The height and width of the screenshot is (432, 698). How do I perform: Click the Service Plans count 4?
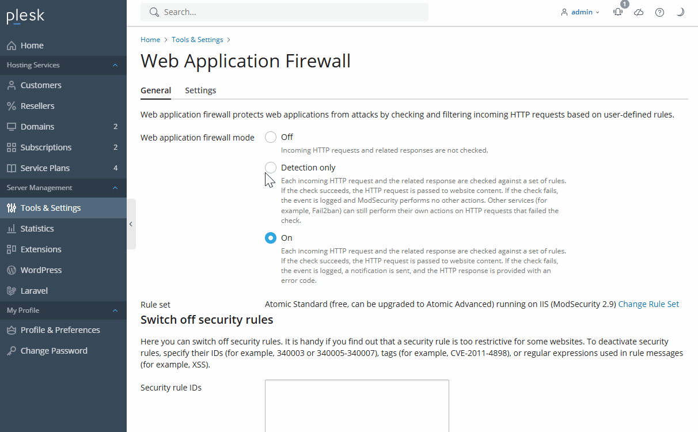(116, 168)
